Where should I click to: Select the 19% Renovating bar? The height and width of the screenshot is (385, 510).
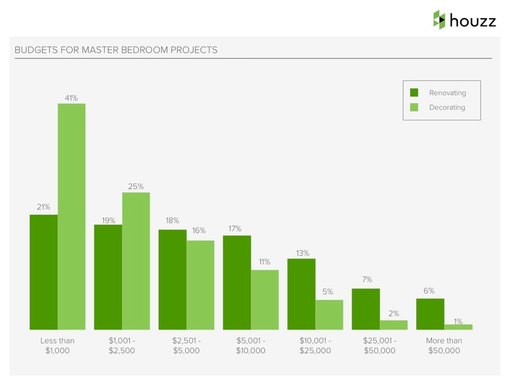point(108,277)
